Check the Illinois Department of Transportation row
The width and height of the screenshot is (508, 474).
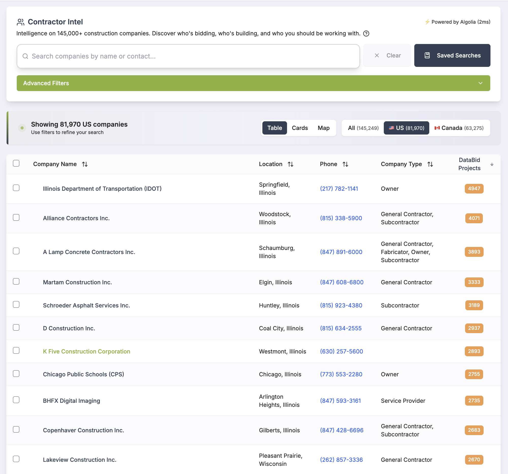tap(16, 188)
